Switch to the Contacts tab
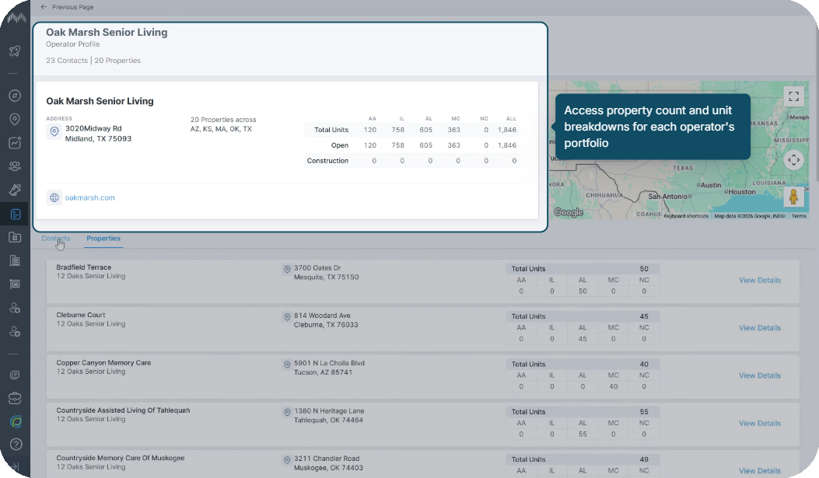Image resolution: width=819 pixels, height=478 pixels. click(55, 239)
